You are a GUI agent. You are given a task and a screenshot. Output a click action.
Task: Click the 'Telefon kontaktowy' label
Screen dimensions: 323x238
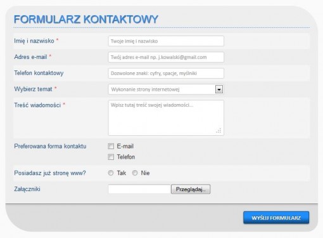pos(39,73)
